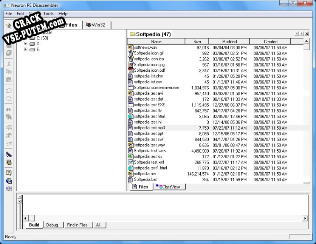Viewport: 316px width, 244px height.
Task: Click the Find in Files toolbar icon
Action: 9,117
